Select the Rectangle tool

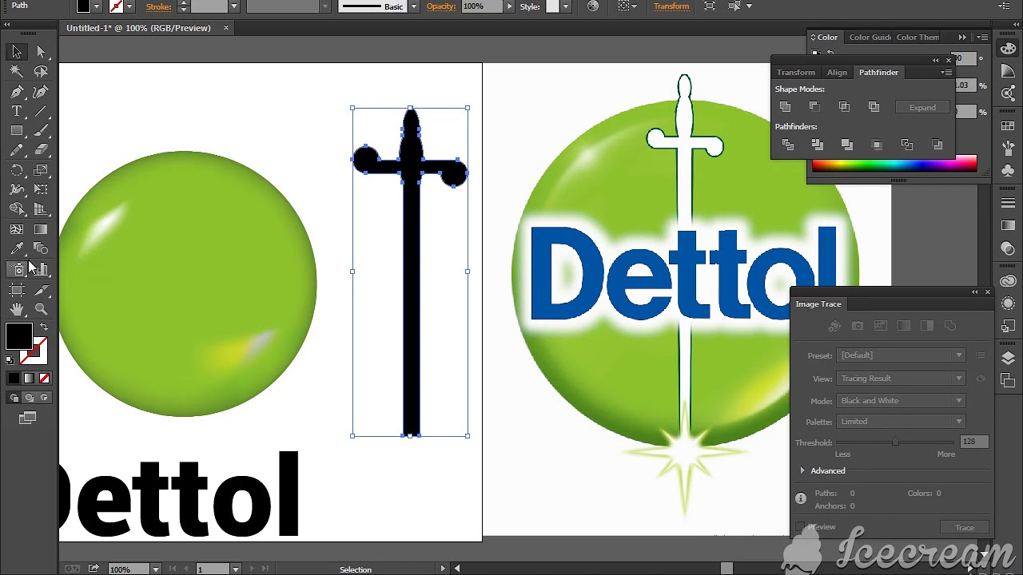[x=17, y=130]
